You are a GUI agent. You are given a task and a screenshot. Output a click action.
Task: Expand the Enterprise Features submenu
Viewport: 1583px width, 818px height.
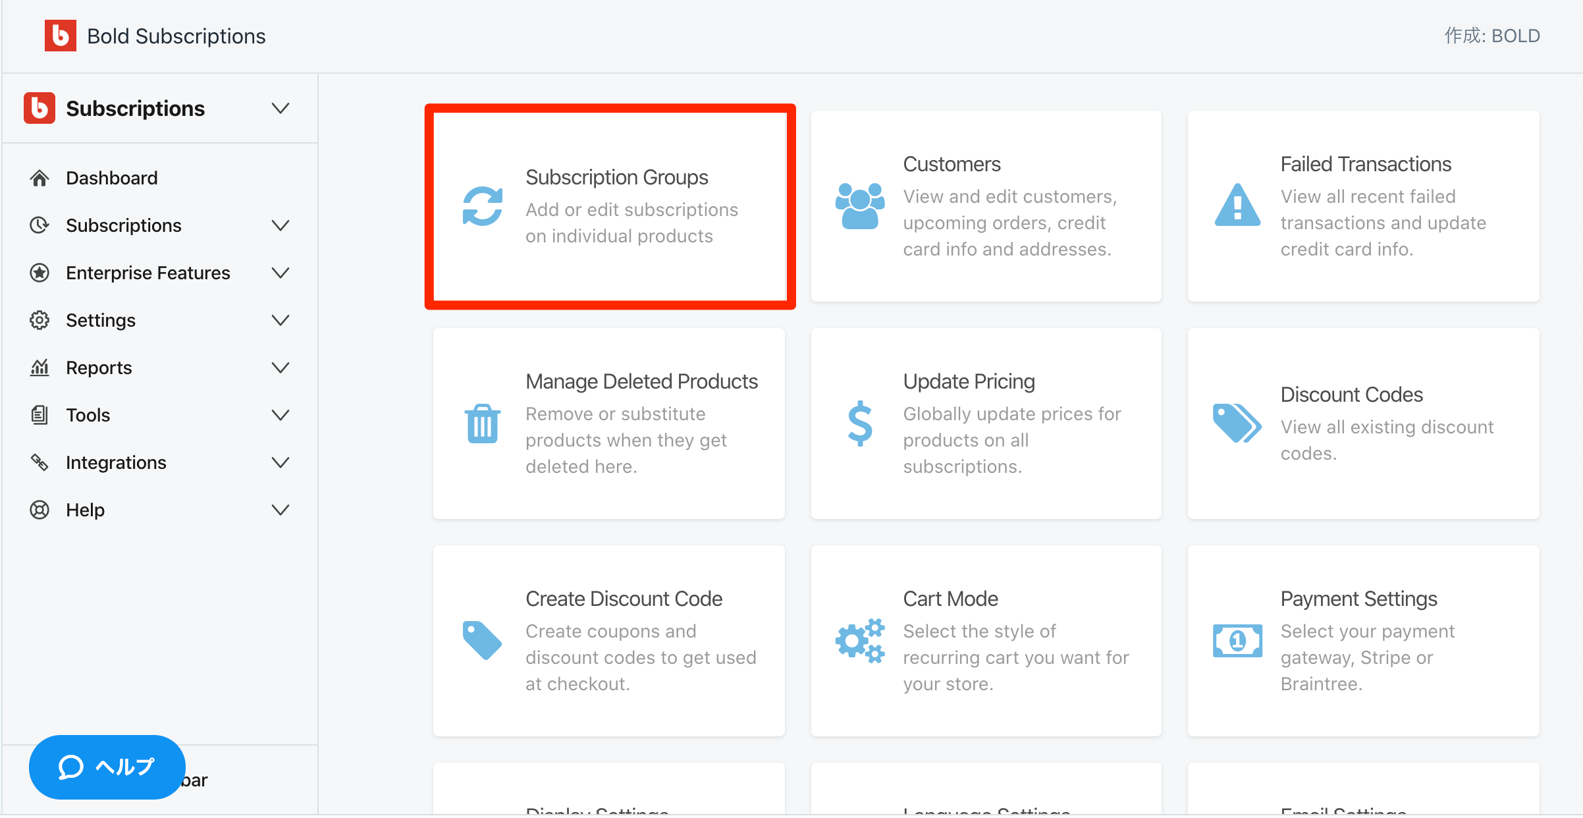tap(281, 273)
